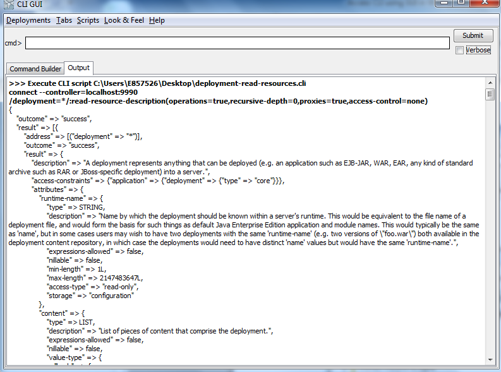This screenshot has width=501, height=372.
Task: Click the '"content" => {' line
Action: pyautogui.click(x=62, y=313)
